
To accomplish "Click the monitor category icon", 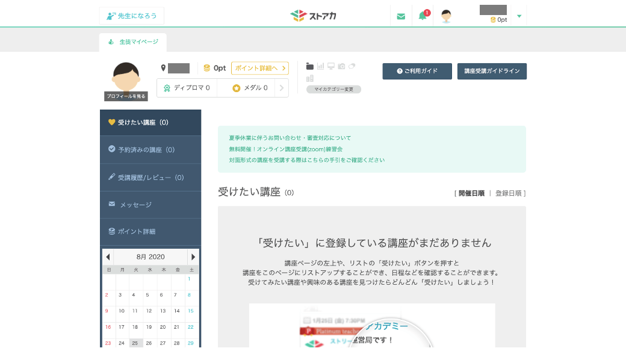I will point(331,66).
